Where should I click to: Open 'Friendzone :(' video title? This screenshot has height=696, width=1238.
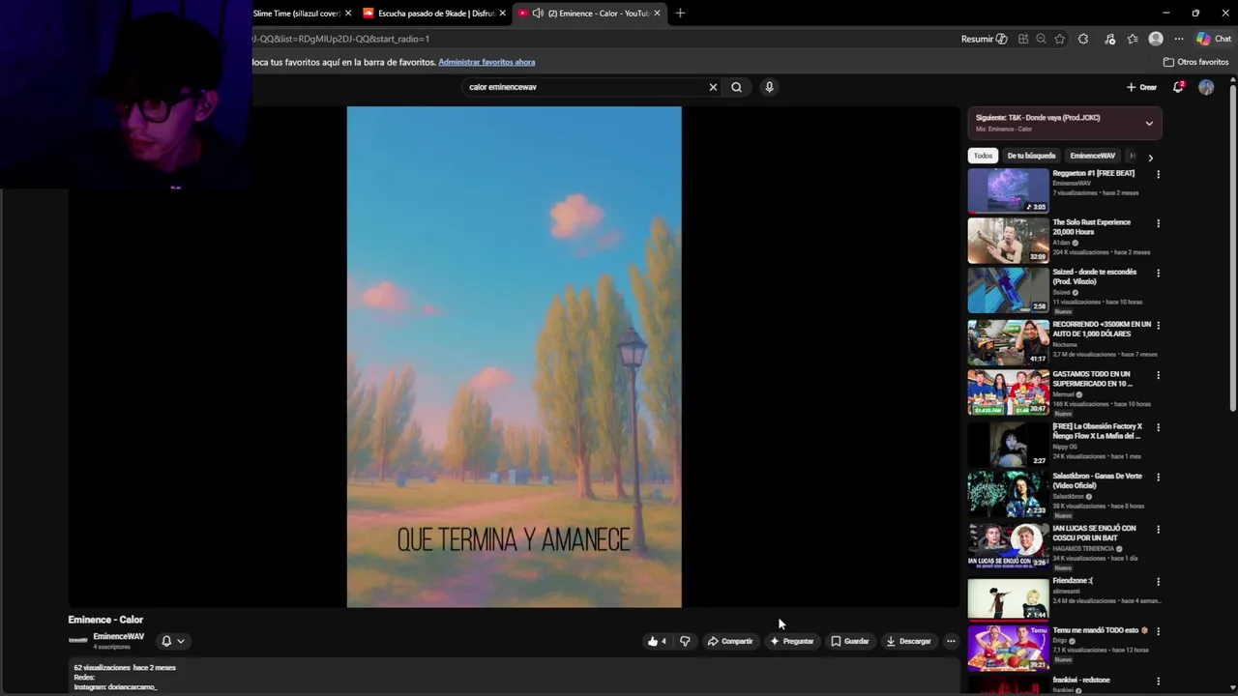click(x=1073, y=581)
